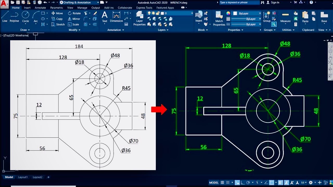Screen dimensions: 333x187
Task: Expand the Layers panel
Action: pyautogui.click(x=163, y=30)
